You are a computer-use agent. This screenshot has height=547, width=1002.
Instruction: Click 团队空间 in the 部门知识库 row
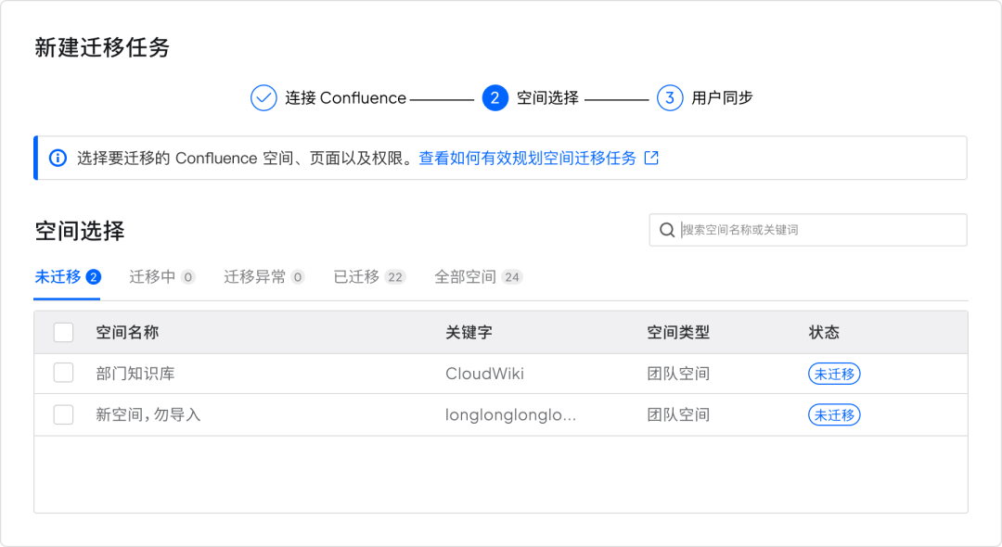coord(678,374)
